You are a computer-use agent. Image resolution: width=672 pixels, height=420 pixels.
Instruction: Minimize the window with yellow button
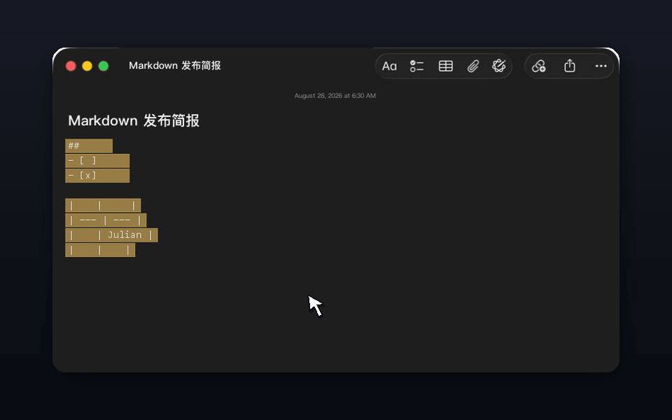[87, 66]
